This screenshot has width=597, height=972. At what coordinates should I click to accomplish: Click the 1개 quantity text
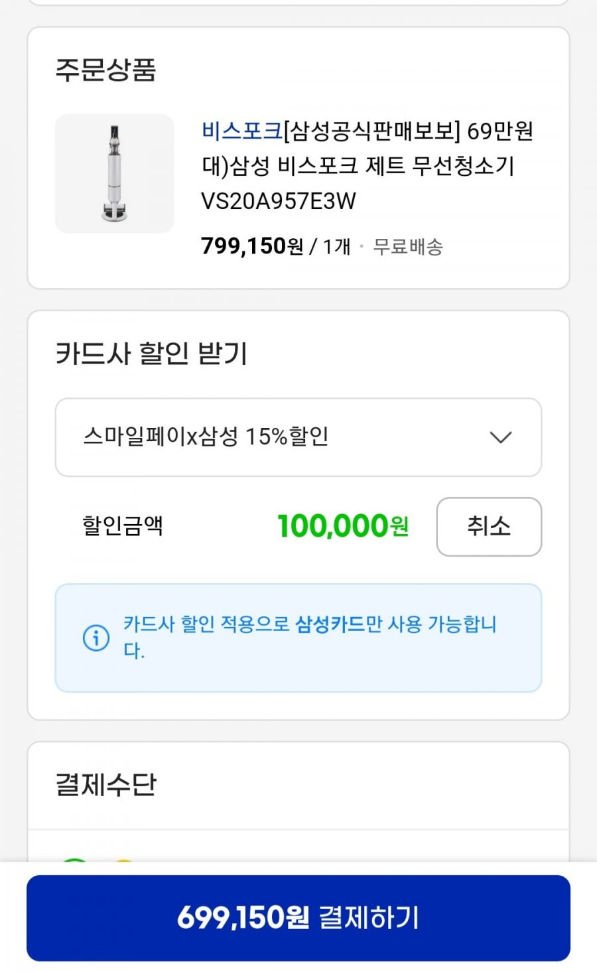pos(336,247)
